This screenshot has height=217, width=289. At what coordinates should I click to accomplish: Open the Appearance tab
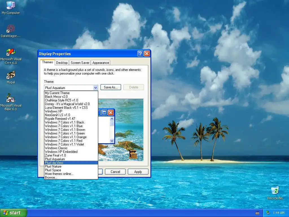click(x=101, y=63)
